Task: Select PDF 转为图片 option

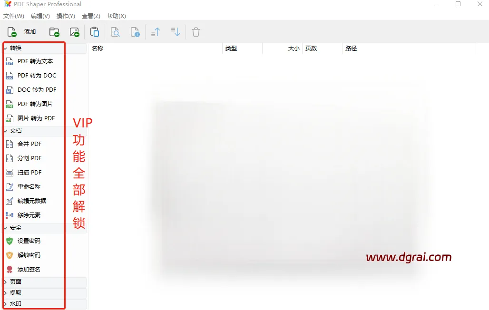Action: [35, 104]
